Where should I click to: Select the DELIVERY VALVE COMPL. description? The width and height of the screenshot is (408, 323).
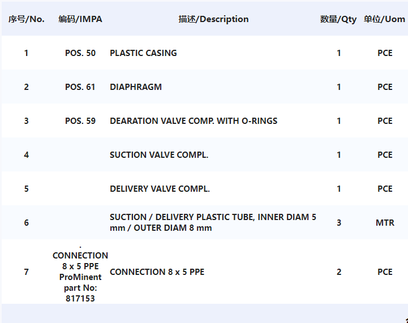[x=160, y=188]
